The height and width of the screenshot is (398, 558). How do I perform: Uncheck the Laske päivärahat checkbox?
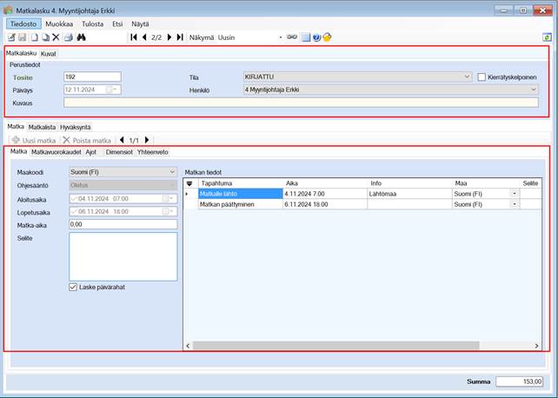[x=73, y=287]
